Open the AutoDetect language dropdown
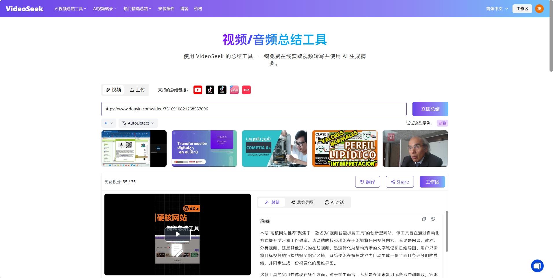This screenshot has height=278, width=553. point(138,123)
